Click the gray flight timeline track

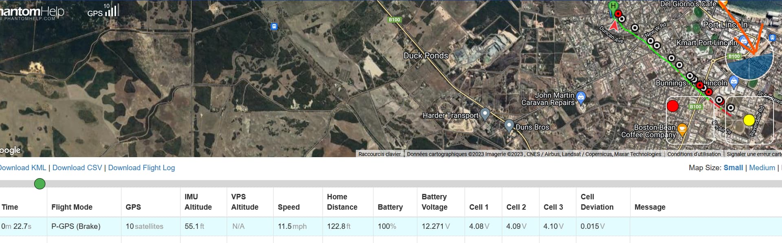pos(391,184)
